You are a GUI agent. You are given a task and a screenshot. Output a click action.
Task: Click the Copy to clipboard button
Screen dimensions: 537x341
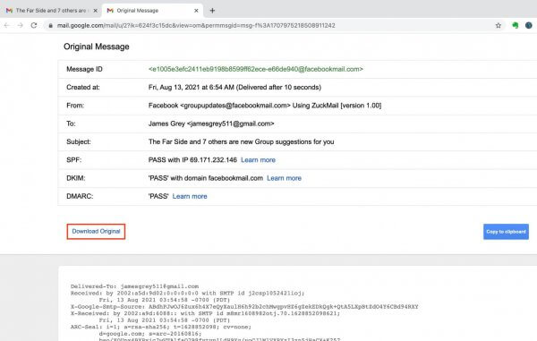(506, 232)
